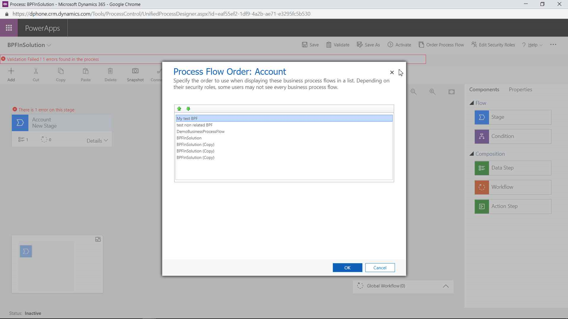Click the zoom in magnifier icon

[432, 92]
